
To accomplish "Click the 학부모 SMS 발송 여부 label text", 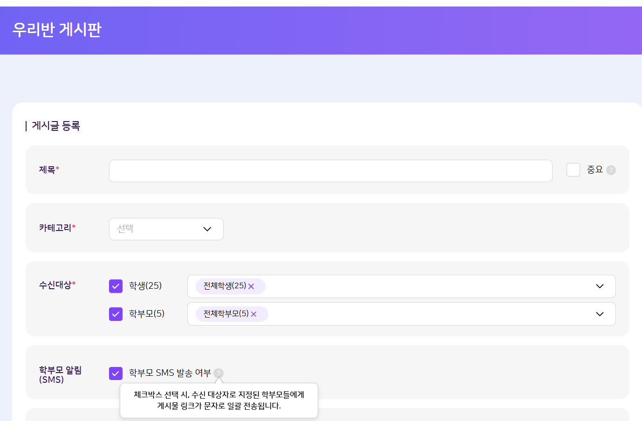I will (x=170, y=373).
